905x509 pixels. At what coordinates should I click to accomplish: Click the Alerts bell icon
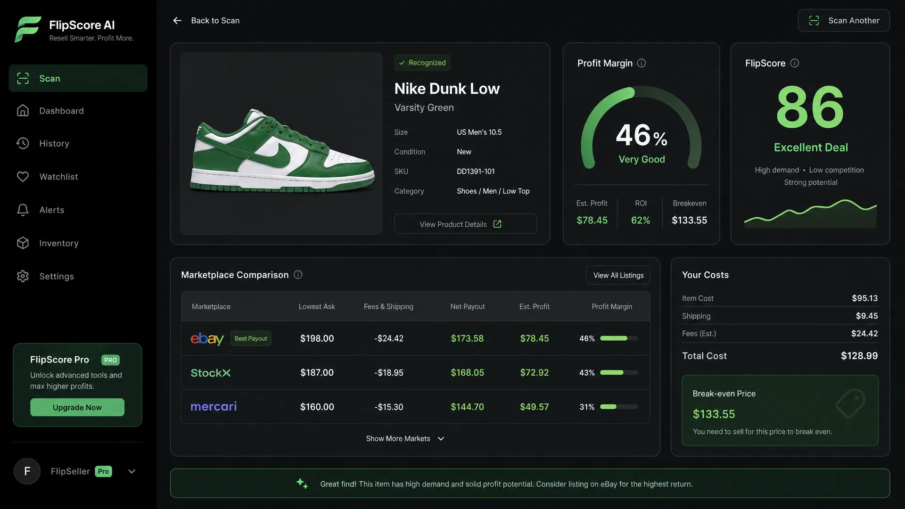tap(23, 210)
